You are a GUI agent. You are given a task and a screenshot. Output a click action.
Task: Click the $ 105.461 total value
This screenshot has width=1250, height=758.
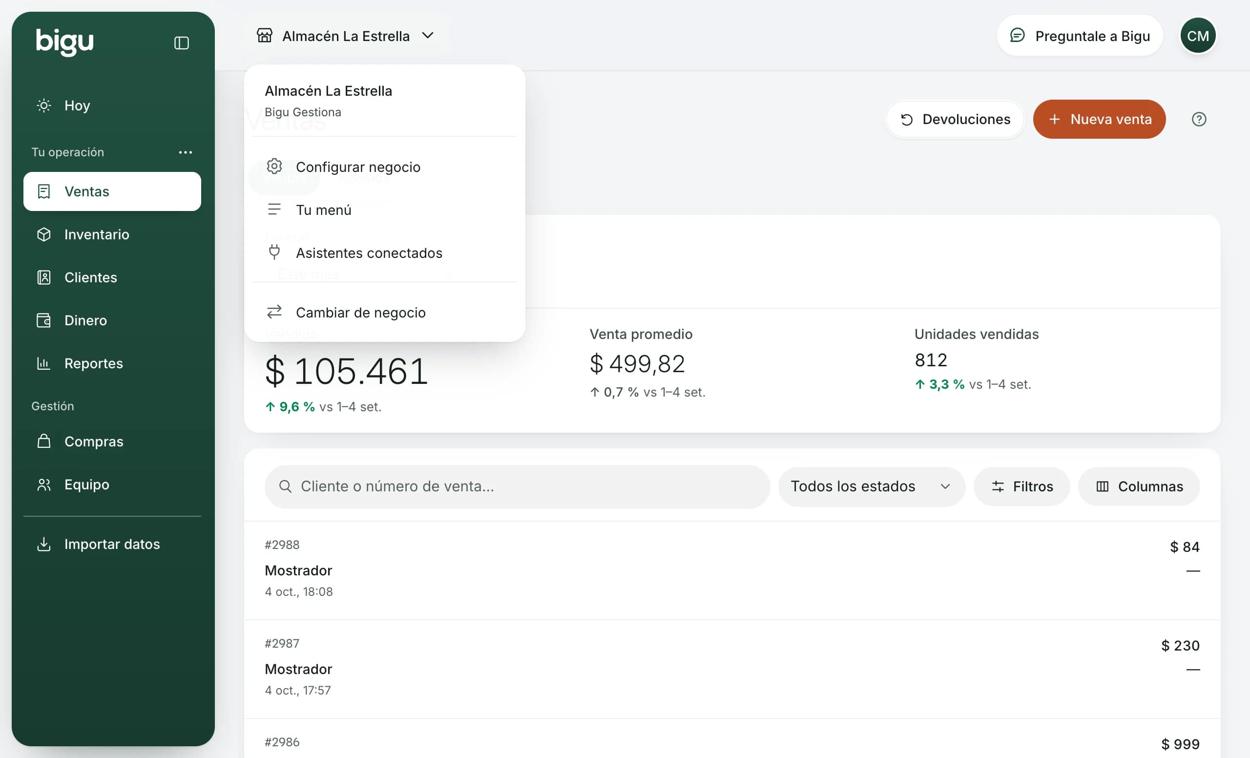(347, 371)
